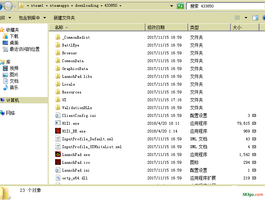Click the 2018/4/20 1:14 date value
265x200 pixels.
(162, 131)
